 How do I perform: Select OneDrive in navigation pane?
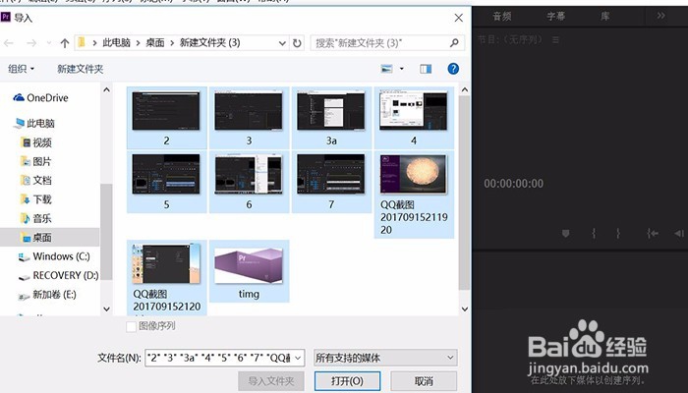(x=41, y=98)
